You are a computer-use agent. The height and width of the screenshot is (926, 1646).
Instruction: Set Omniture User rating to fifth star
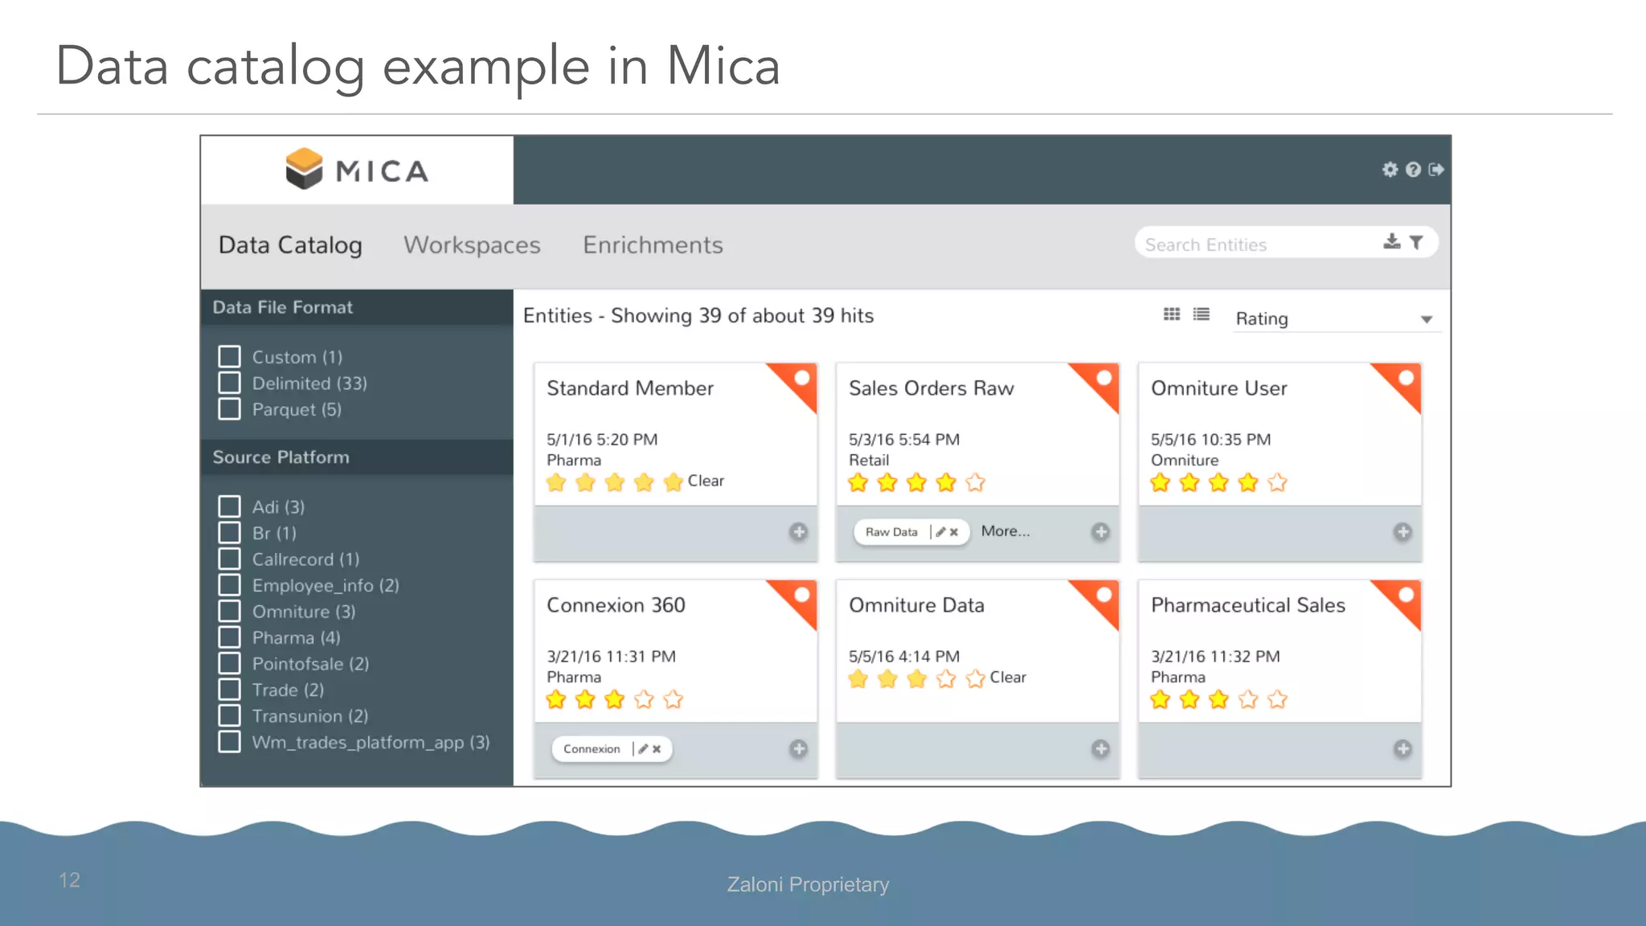(x=1277, y=482)
